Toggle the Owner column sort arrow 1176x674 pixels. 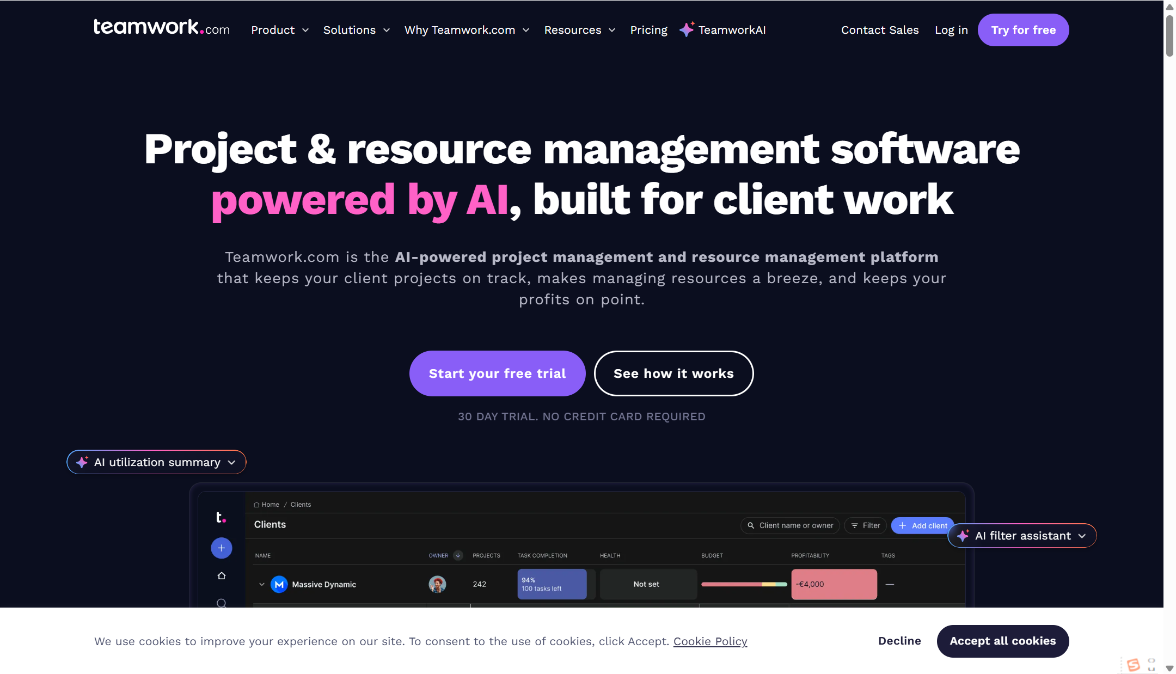click(458, 555)
